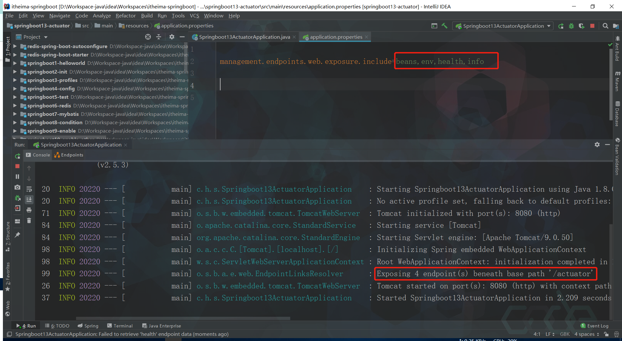Change line separator LF in status bar
The height and width of the screenshot is (341, 622).
click(x=550, y=334)
